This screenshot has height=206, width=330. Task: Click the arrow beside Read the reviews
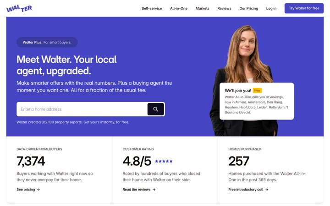[x=154, y=190]
